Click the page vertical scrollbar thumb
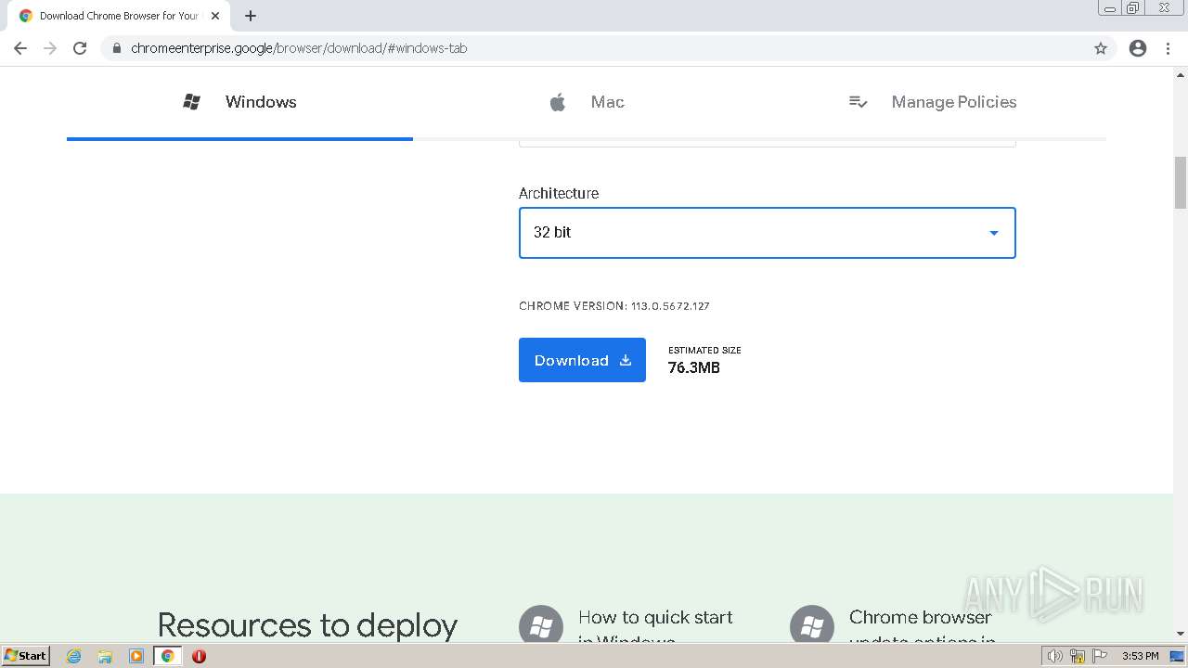1188x668 pixels. pos(1181,183)
